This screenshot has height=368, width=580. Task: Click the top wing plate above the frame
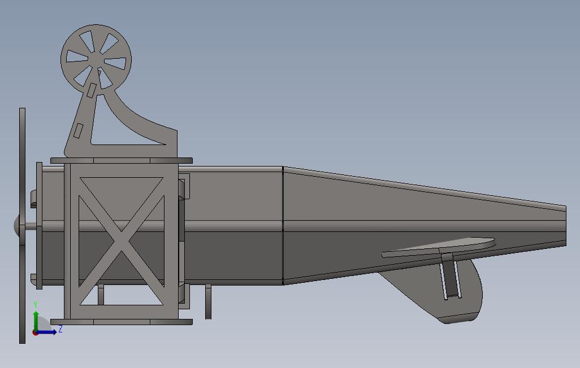tap(122, 161)
